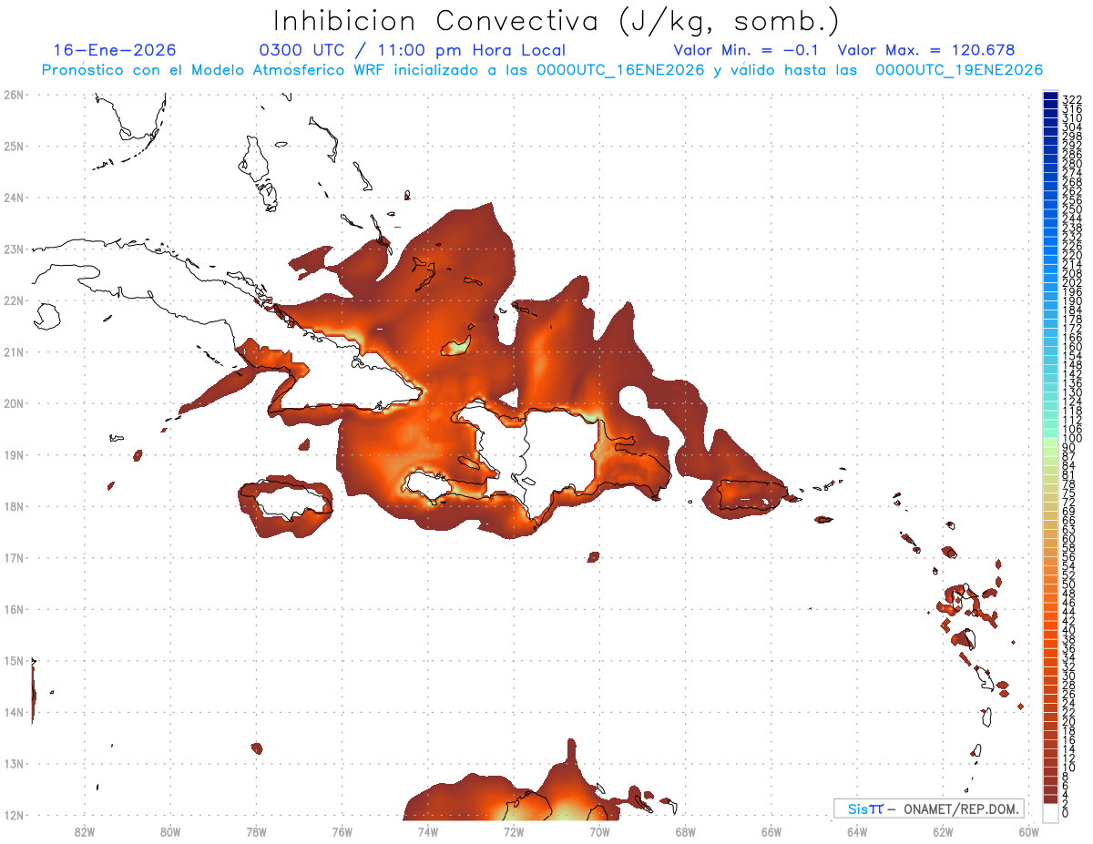The image size is (1093, 844).
Task: Click the '26N' latitude label
Action: click(13, 94)
